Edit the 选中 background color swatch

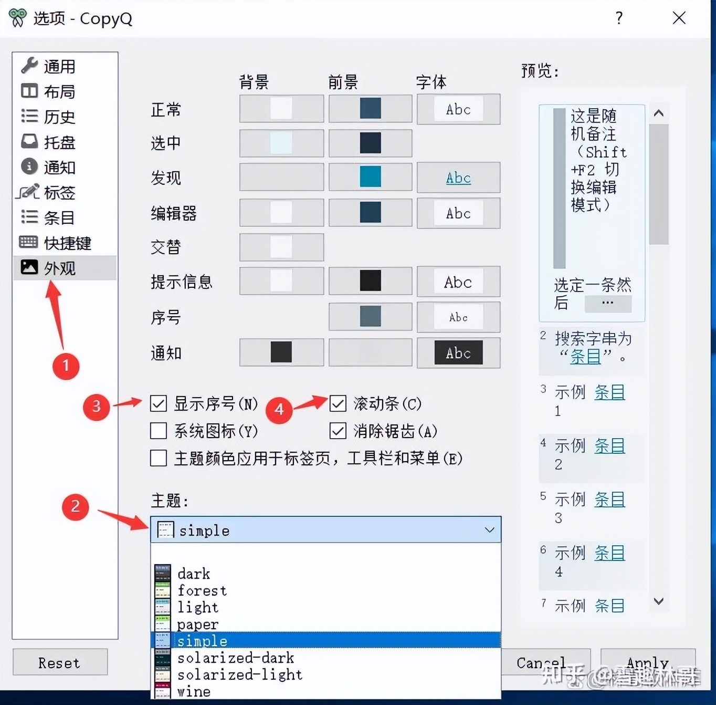[281, 143]
